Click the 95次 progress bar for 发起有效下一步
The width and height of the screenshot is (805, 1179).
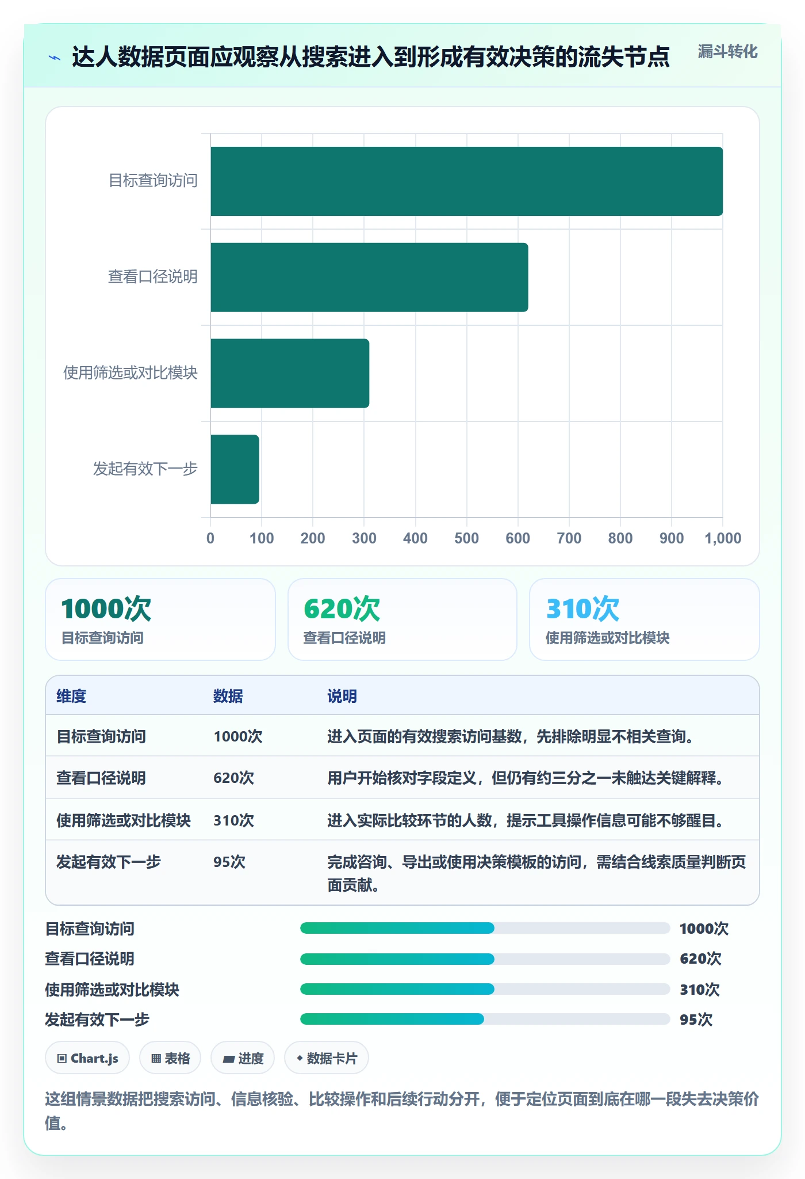point(485,1019)
